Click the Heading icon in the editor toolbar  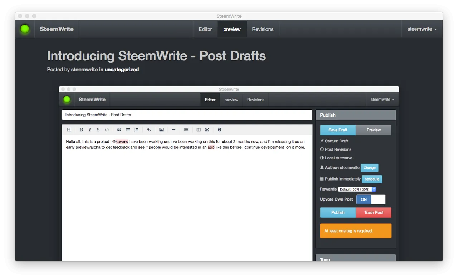[x=69, y=130]
